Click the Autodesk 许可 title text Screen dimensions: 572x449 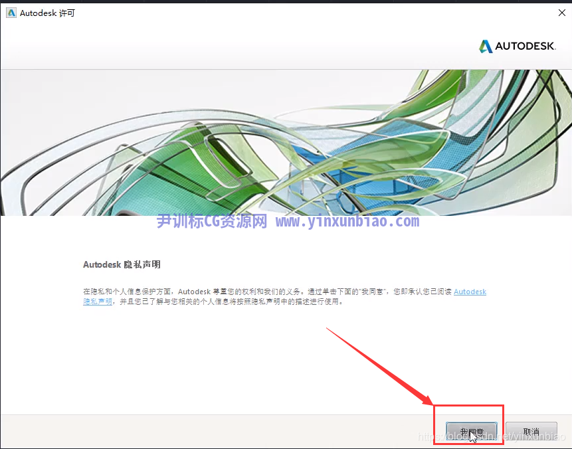click(x=47, y=13)
